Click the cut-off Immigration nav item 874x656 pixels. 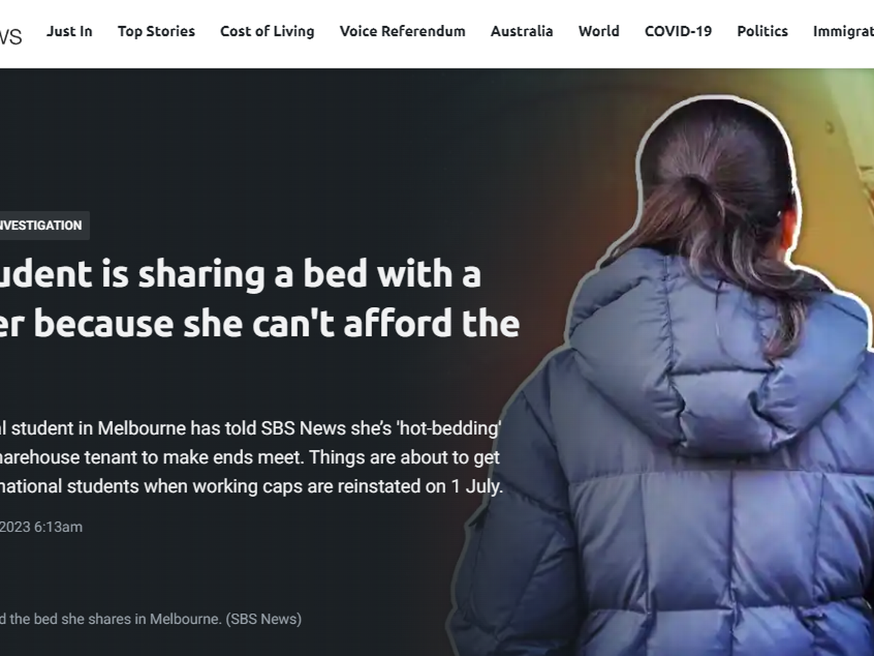(x=843, y=31)
